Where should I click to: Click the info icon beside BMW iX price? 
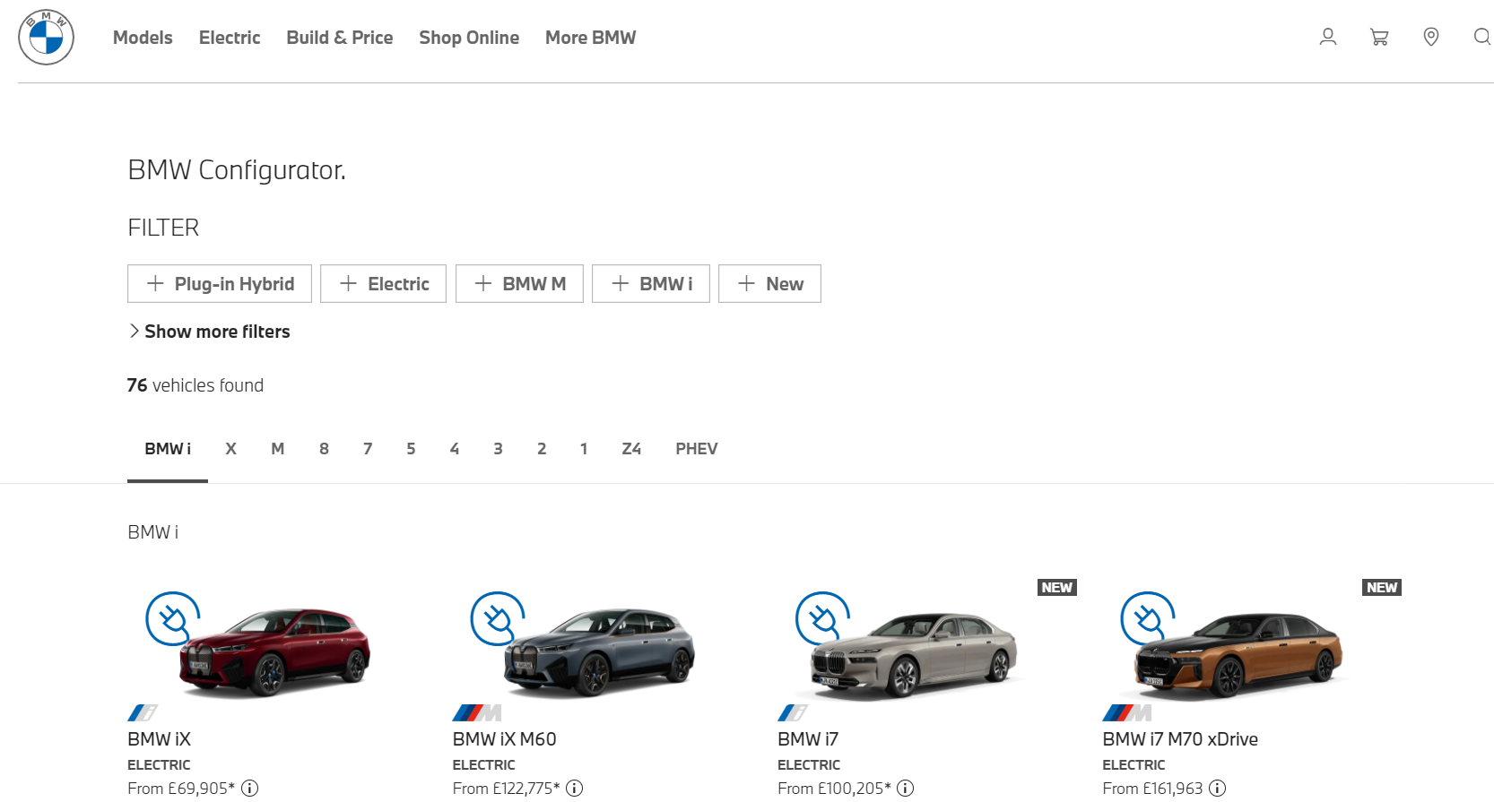[250, 789]
